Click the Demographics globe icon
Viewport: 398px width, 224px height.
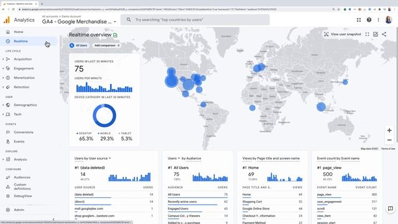click(x=8, y=105)
